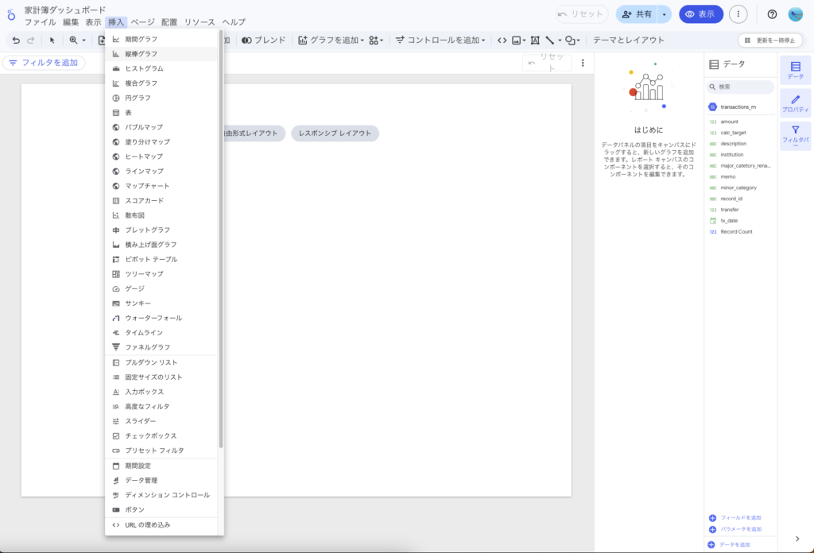Click the user account avatar
Screen dimensions: 814x553
[796, 14]
